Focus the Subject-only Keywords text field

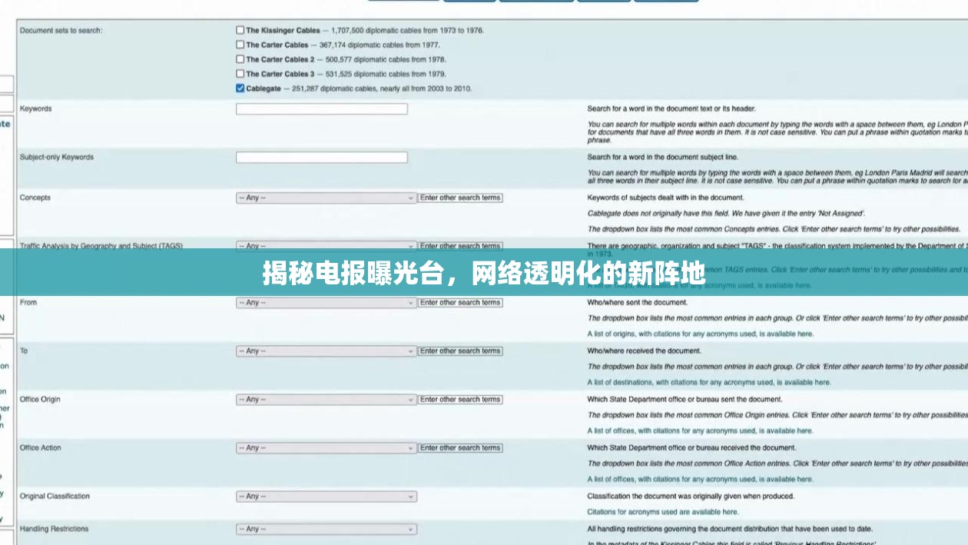[322, 158]
